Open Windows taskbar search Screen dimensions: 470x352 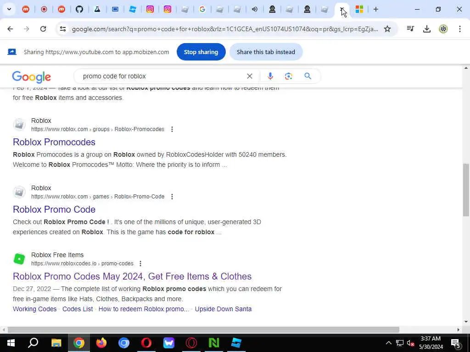(33, 343)
